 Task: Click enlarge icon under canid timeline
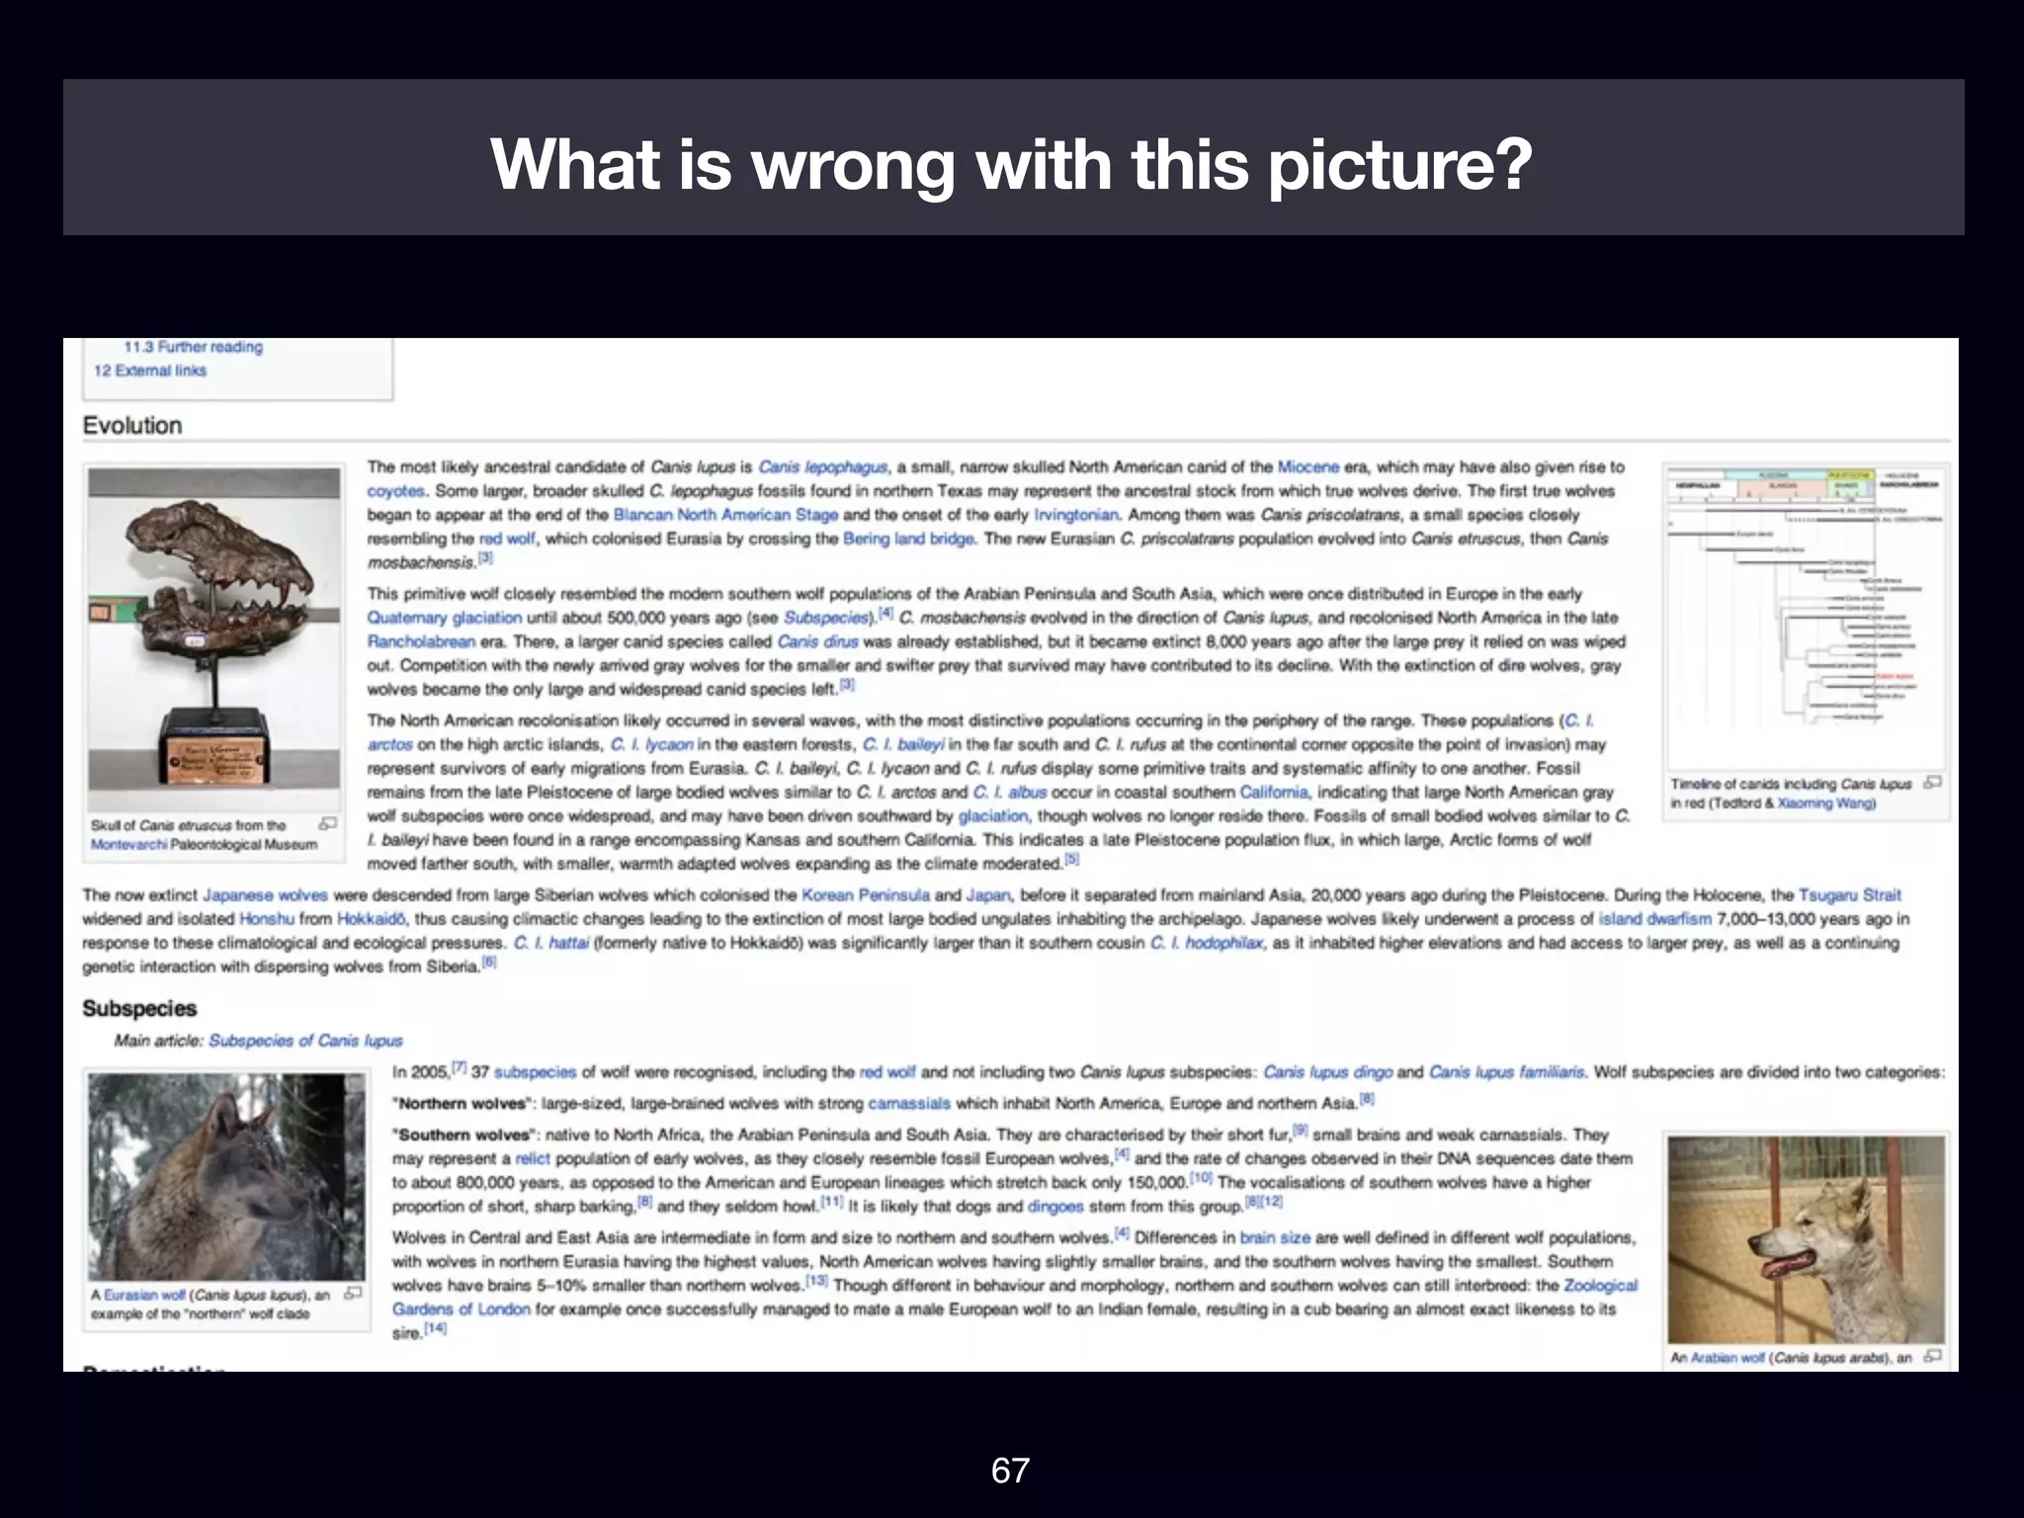1934,782
